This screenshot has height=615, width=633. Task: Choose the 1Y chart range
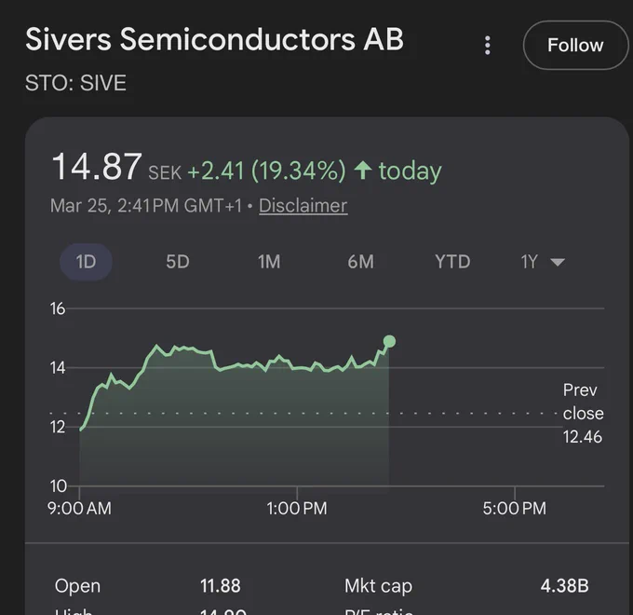530,262
